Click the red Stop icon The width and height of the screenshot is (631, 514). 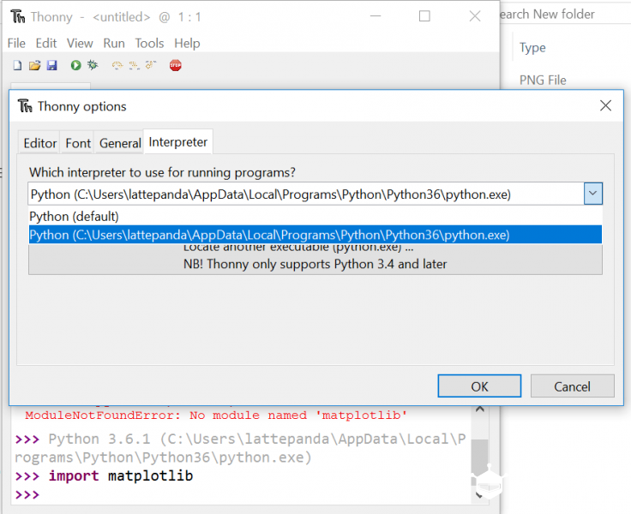[x=176, y=65]
